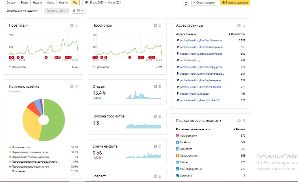
Task: Open podberi-kredit.ru/kredits/10-samyh-v... link
Action: click(202, 41)
